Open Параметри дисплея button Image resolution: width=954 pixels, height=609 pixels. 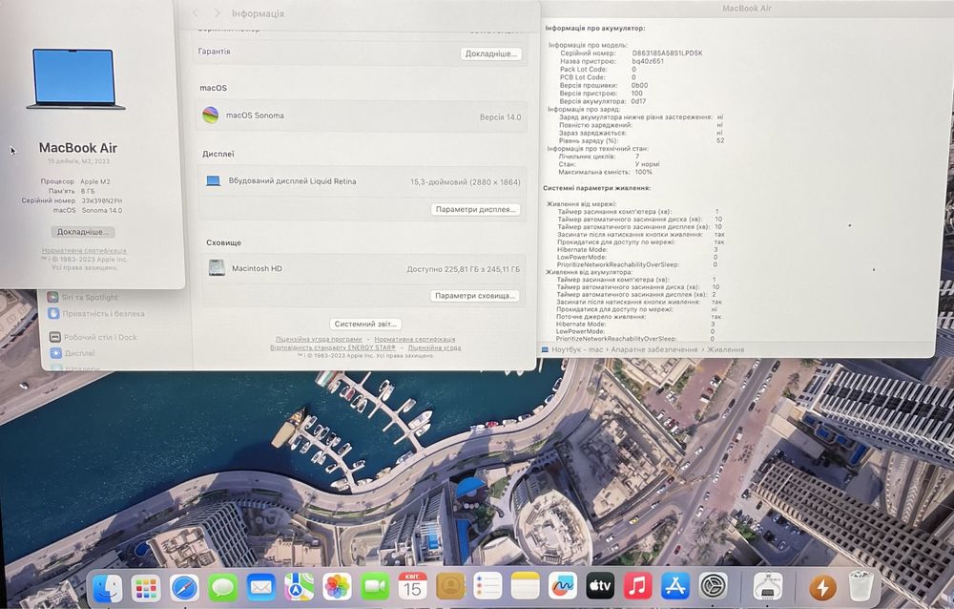(475, 209)
